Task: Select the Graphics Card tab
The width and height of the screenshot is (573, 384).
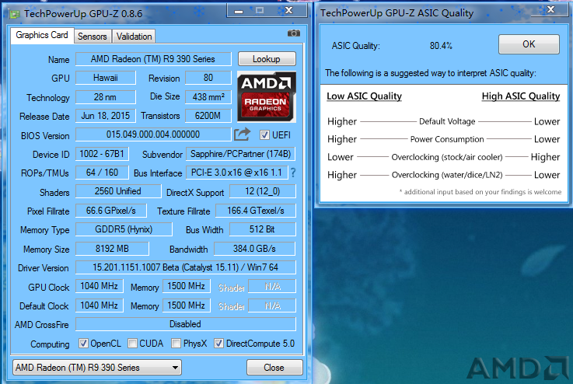Action: pos(42,36)
